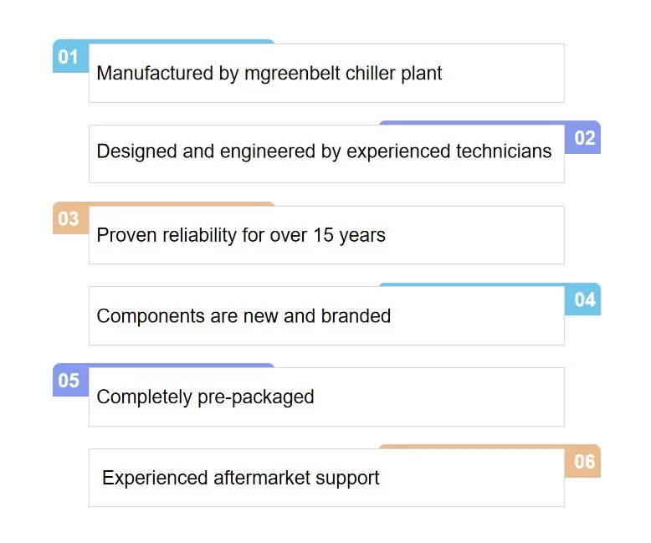
Task: Select 'Completely pre-packaged' text
Action: [x=205, y=397]
